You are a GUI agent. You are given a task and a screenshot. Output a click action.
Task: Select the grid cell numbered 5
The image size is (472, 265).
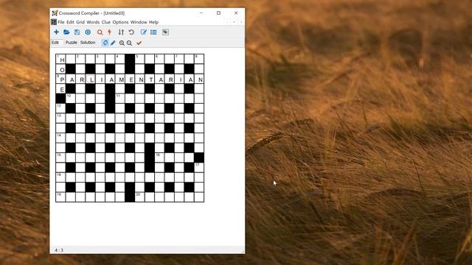click(x=139, y=59)
